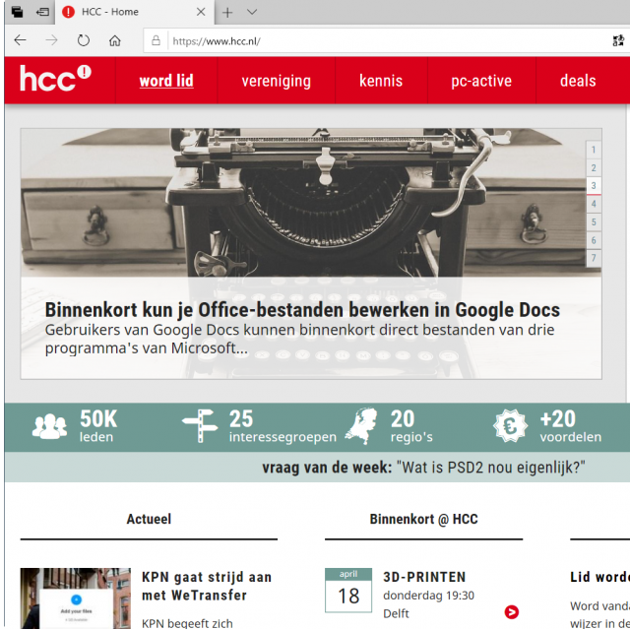Click the KPN WeTransfer article thumbnail
630x630 pixels.
[76, 598]
